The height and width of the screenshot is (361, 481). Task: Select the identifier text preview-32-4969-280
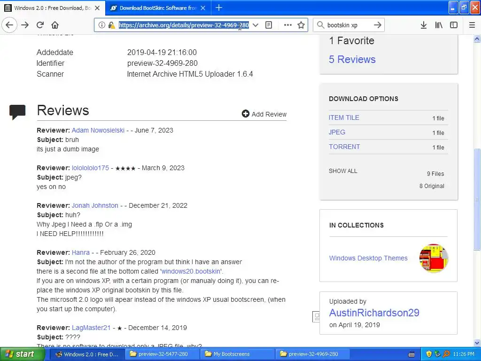coord(162,63)
